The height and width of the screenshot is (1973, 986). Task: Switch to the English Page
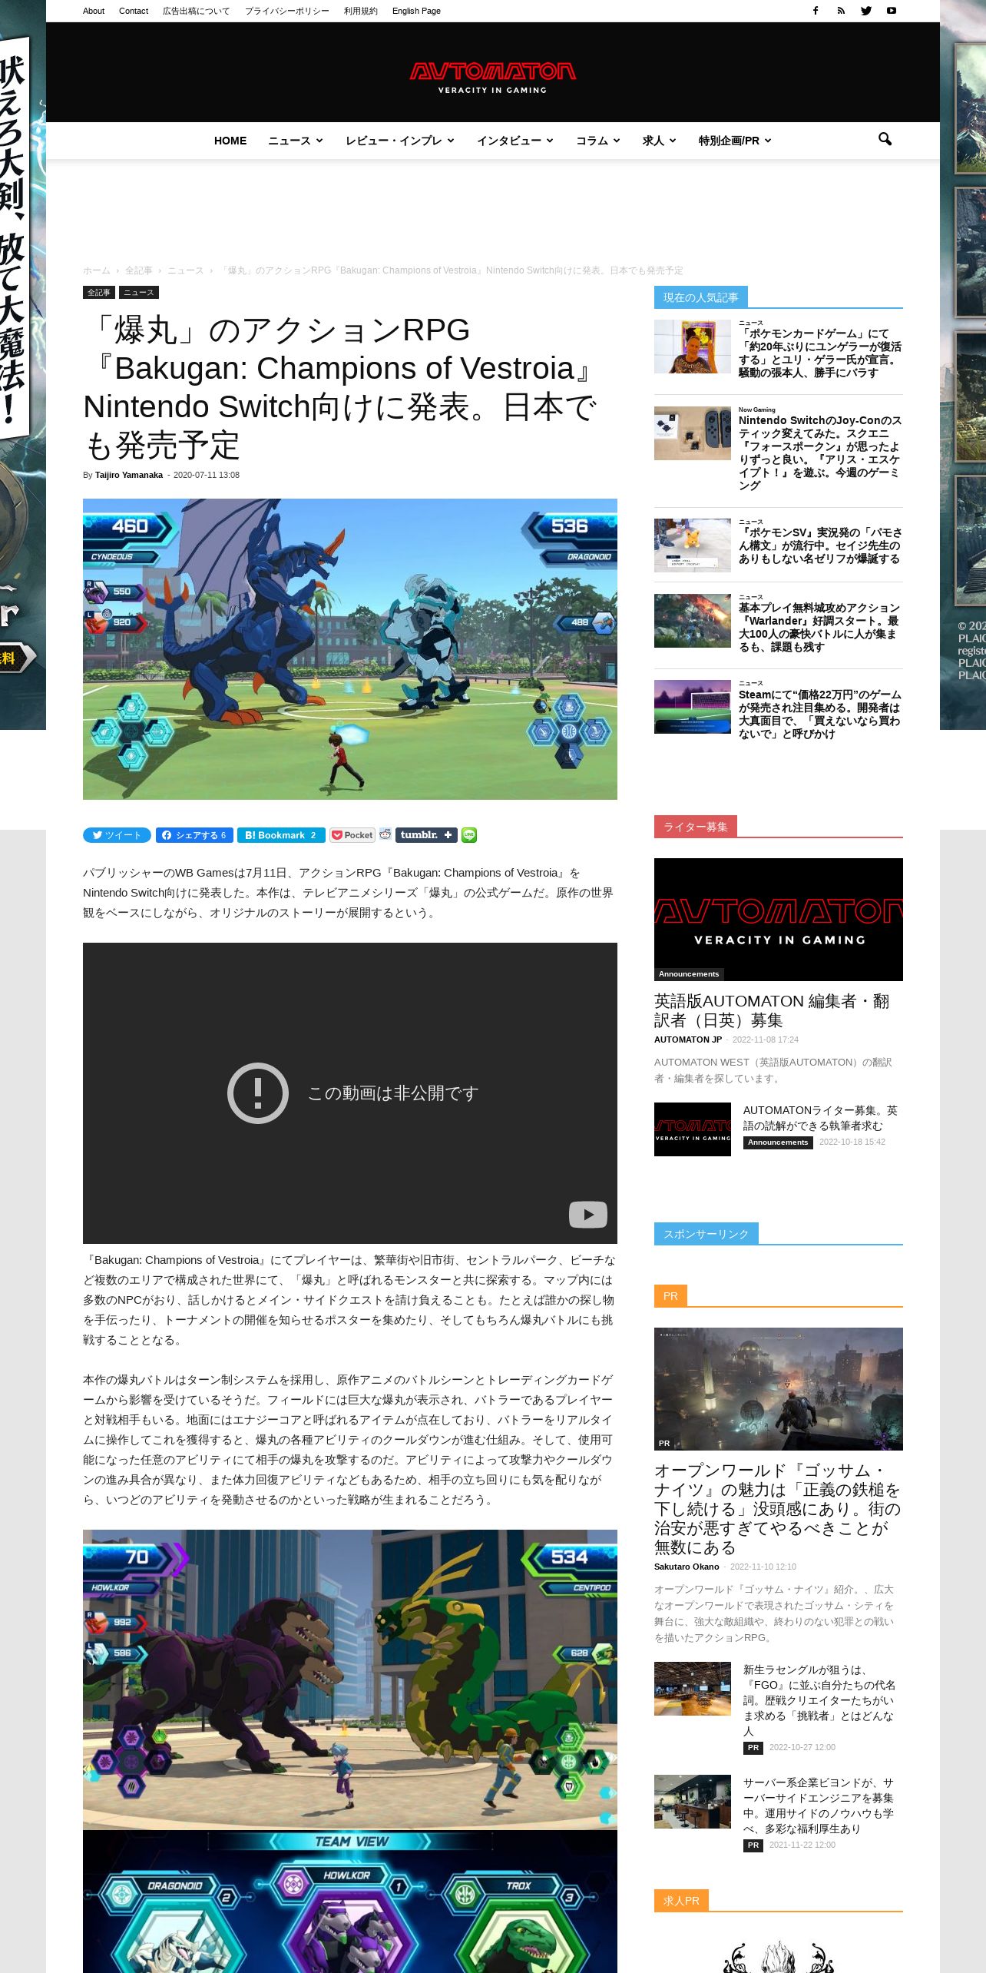point(416,11)
